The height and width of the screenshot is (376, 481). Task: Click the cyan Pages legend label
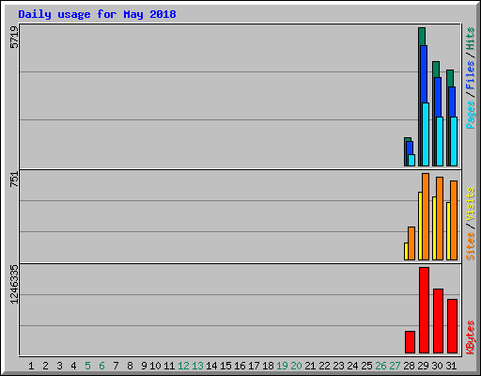tap(471, 115)
